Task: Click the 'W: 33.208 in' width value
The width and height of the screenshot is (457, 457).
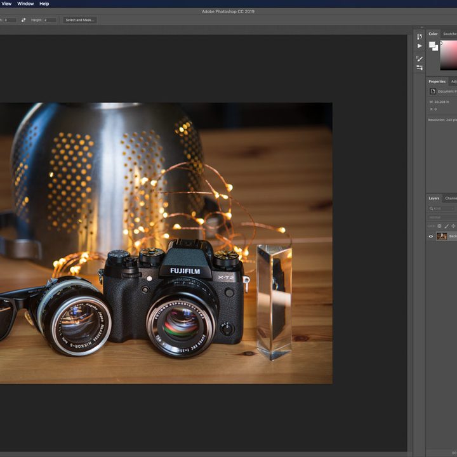Action: coord(439,102)
